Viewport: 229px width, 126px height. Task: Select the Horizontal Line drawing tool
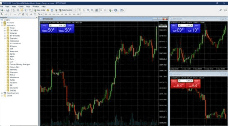tap(15, 14)
